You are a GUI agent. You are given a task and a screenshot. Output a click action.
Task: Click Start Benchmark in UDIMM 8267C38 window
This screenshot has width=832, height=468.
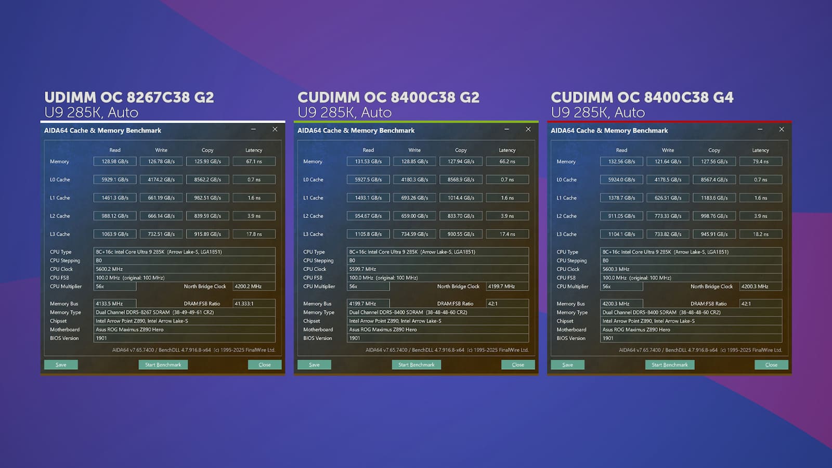(x=163, y=365)
